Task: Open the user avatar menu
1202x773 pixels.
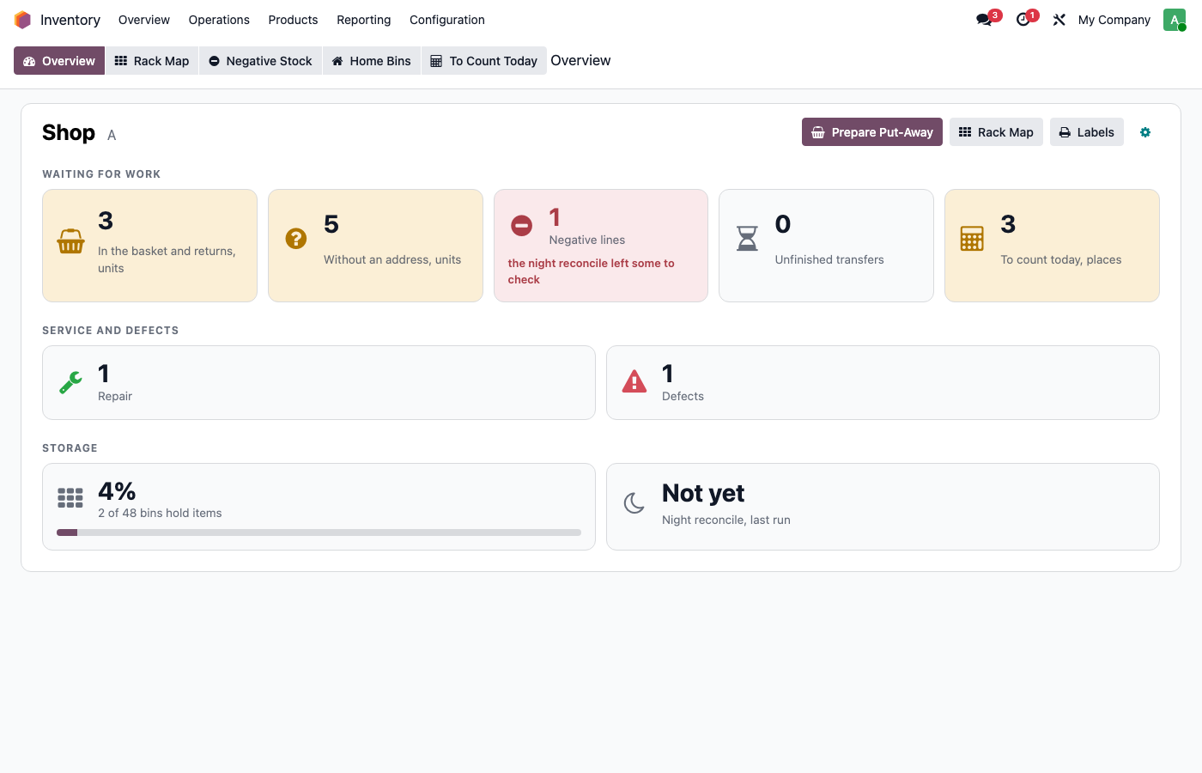Action: tap(1174, 20)
